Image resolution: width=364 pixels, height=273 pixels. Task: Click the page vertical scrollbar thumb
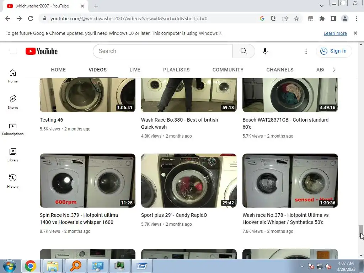[361, 231]
